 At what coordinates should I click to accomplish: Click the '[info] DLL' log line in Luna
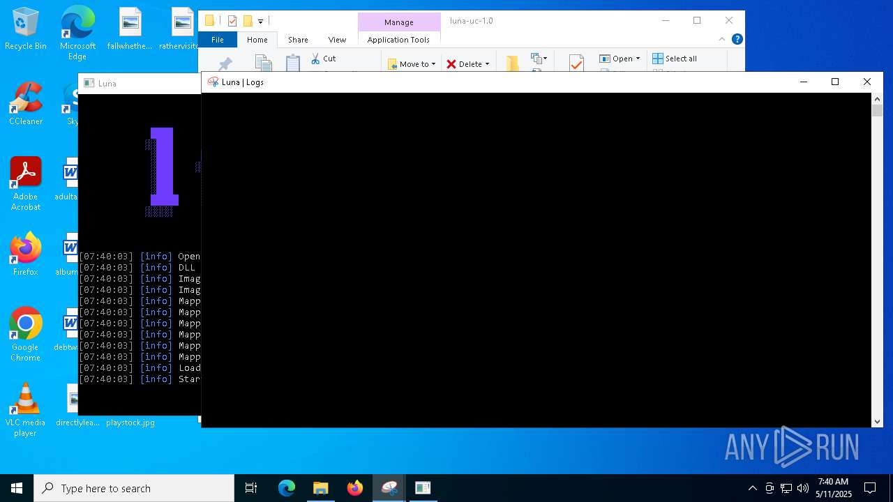[x=140, y=268]
